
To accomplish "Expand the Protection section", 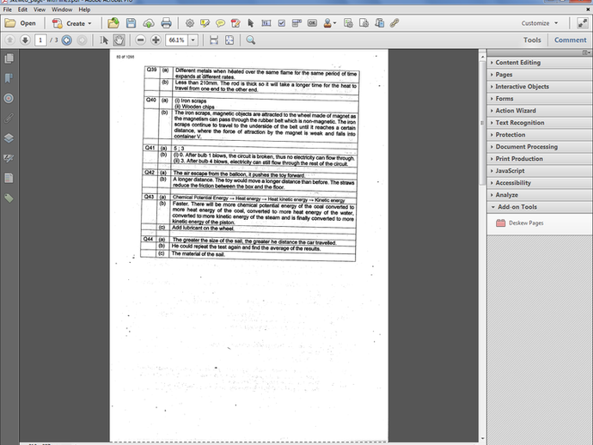I will [540, 135].
